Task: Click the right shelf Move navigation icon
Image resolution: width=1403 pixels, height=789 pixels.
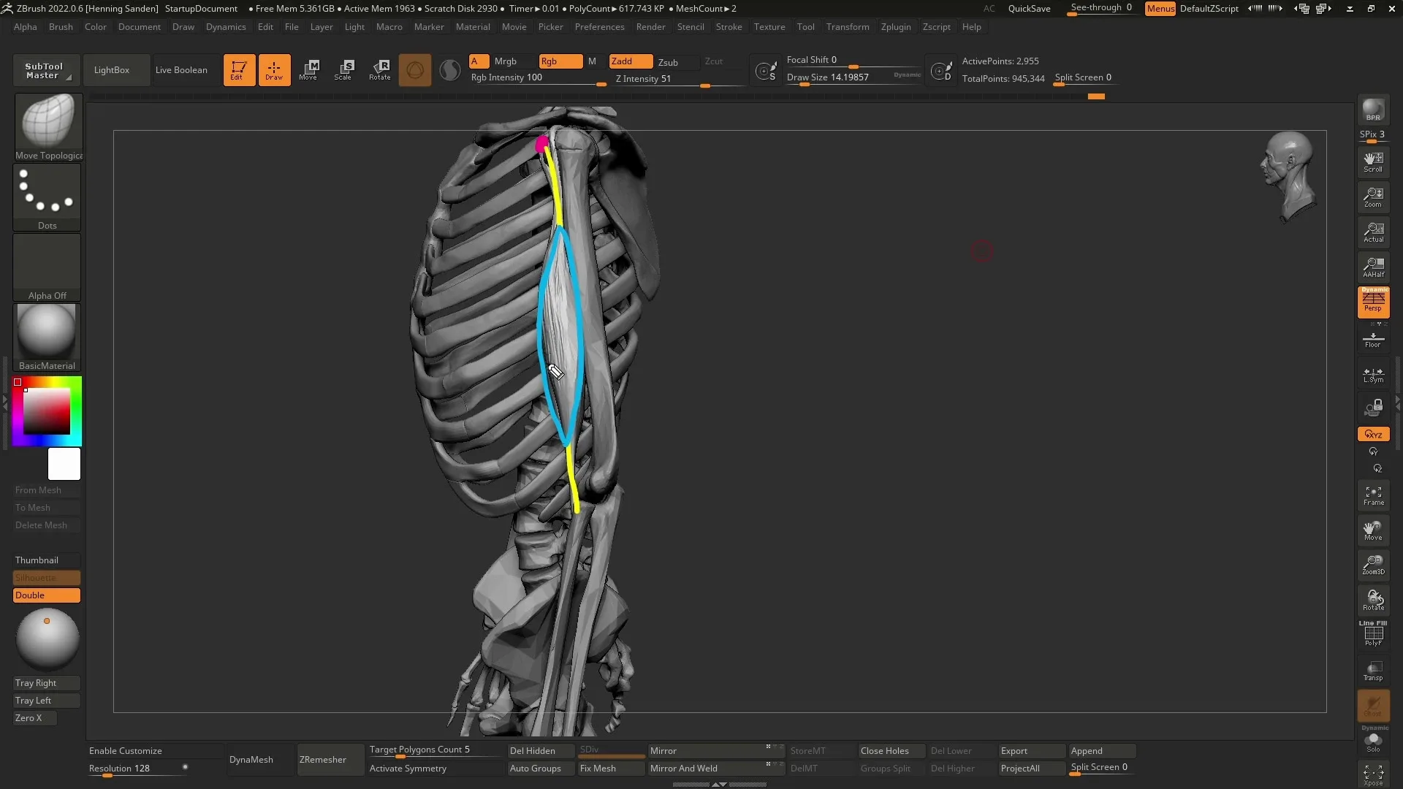Action: (x=1373, y=530)
